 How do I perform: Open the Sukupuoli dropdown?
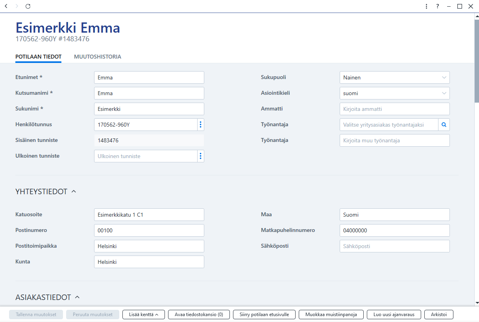tap(394, 77)
